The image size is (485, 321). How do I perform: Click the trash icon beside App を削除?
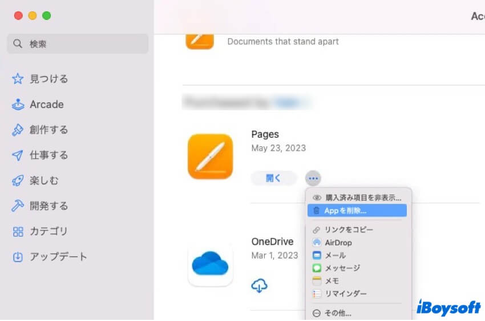tap(317, 211)
